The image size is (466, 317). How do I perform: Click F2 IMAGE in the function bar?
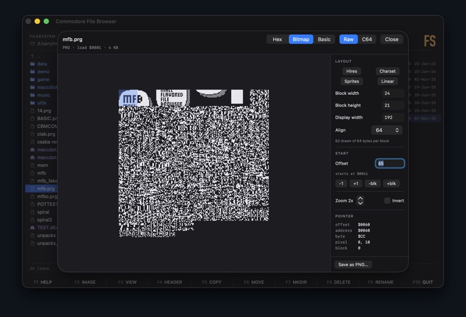85,282
